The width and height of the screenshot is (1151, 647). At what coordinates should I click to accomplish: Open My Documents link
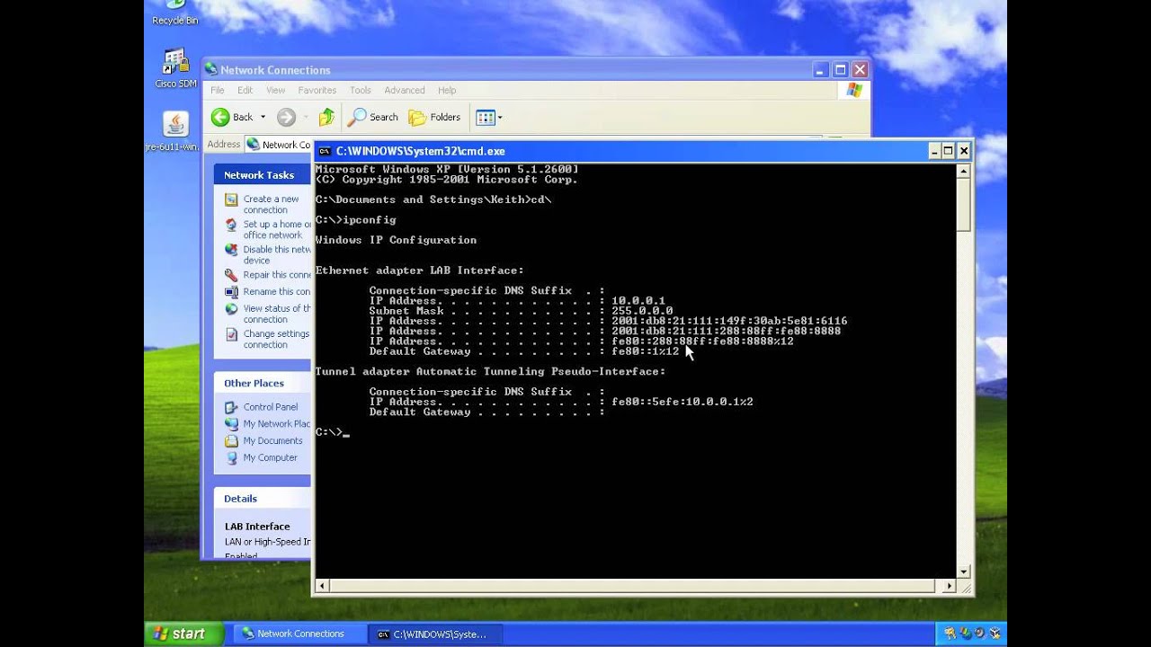click(272, 441)
